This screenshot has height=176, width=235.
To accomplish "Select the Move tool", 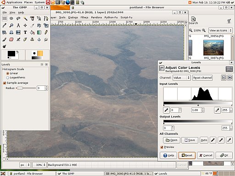I will pos(25,25).
